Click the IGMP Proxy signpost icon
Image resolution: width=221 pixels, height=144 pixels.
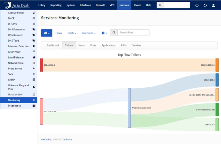pyautogui.click(x=34, y=52)
